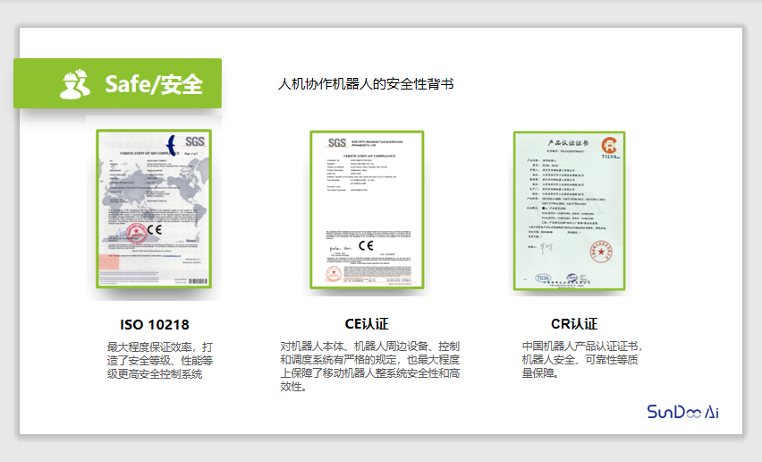Select the description text under ISO 10218

[x=159, y=360]
